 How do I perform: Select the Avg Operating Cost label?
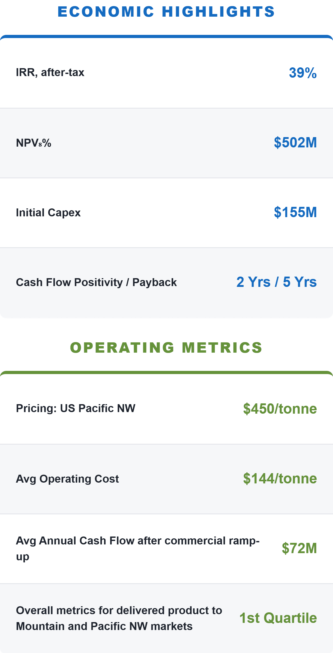click(67, 479)
